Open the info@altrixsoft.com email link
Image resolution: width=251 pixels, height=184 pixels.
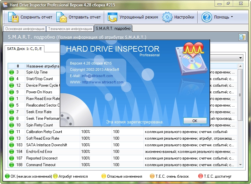click(x=97, y=76)
